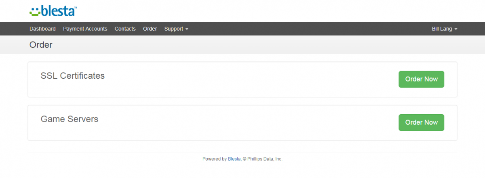Open the Contacts menu item

pos(125,29)
